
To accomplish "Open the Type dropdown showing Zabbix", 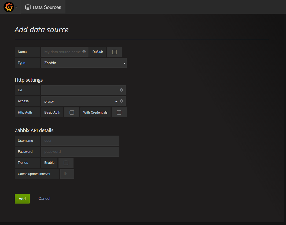I will (84, 63).
